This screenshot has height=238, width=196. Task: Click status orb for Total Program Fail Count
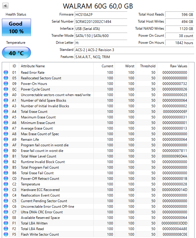coord(6,167)
